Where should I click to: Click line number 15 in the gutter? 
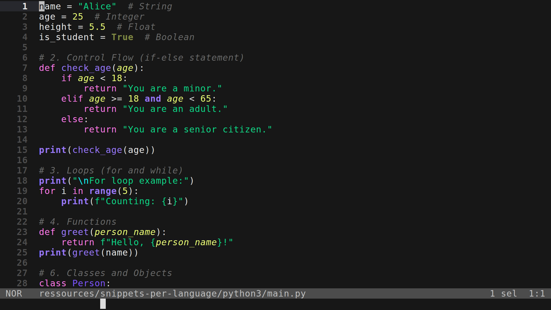coord(22,150)
